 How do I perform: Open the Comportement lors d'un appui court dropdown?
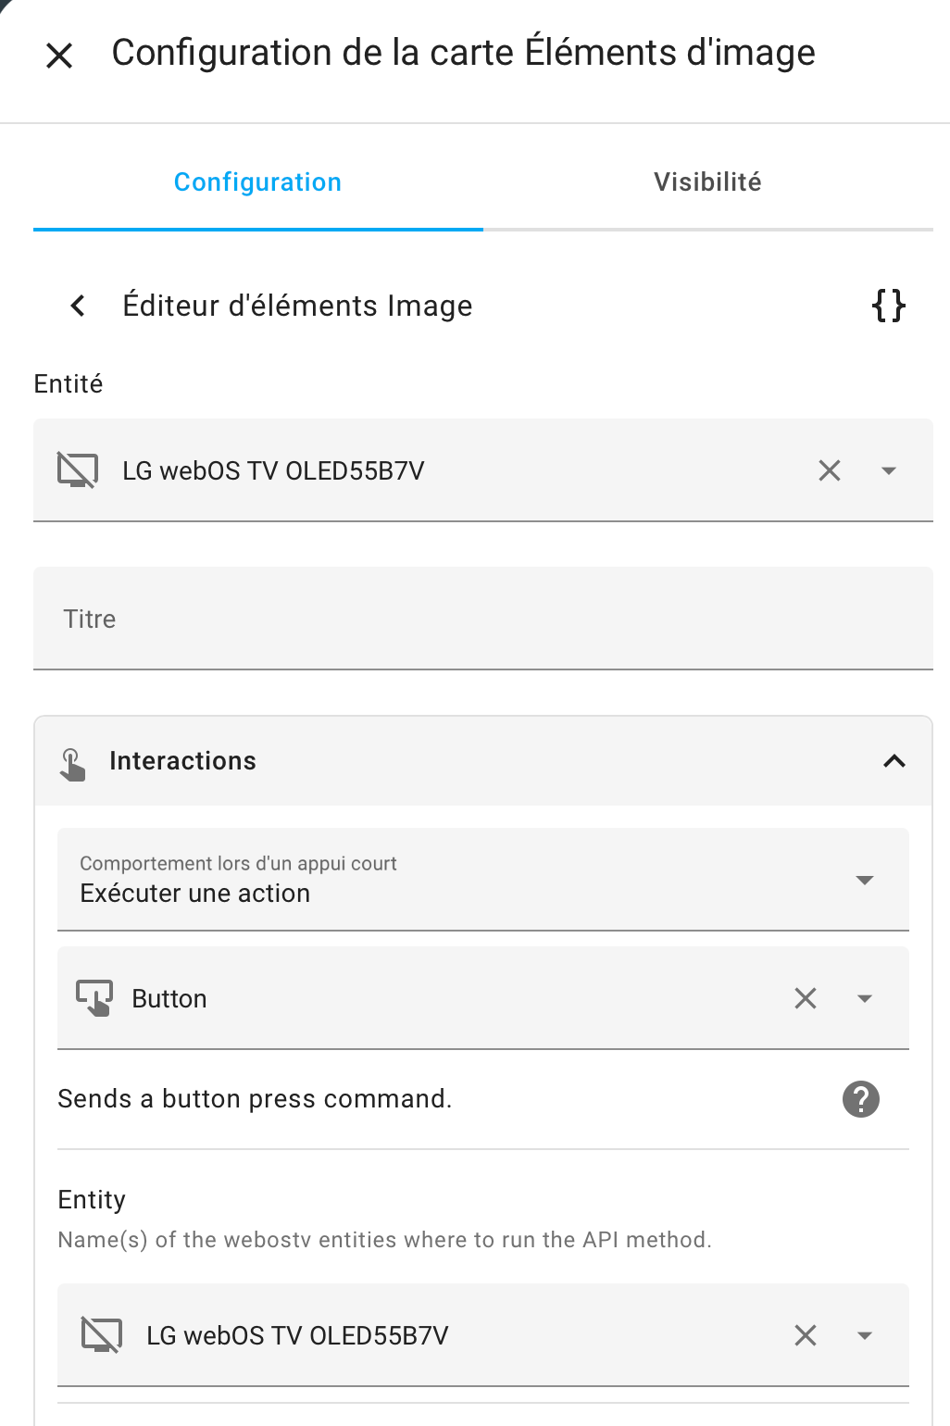[x=483, y=880]
